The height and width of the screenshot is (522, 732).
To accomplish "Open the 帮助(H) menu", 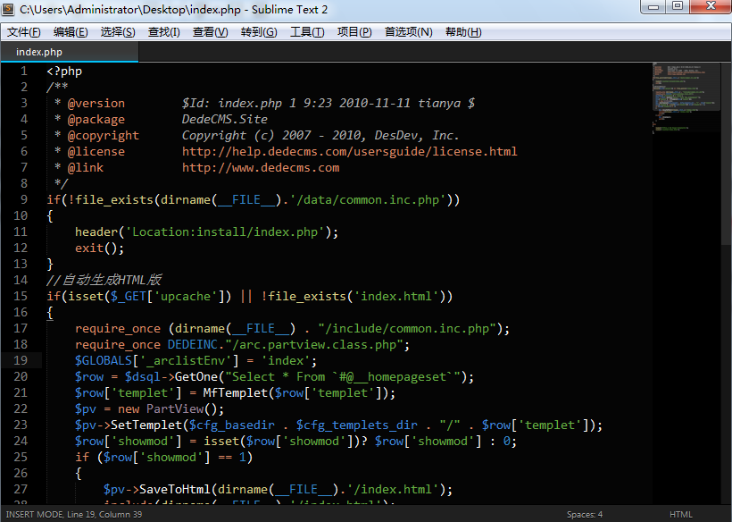I will (463, 32).
